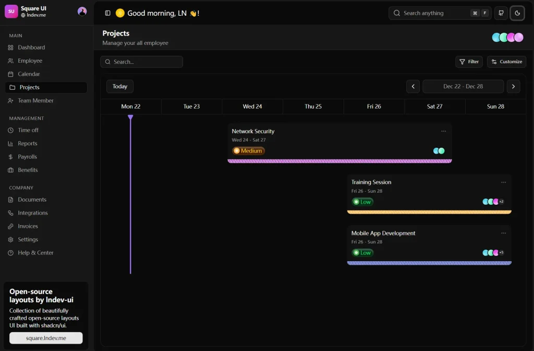Image resolution: width=534 pixels, height=351 pixels.
Task: Collapse the sidebar using the panel toggle icon
Action: [107, 13]
